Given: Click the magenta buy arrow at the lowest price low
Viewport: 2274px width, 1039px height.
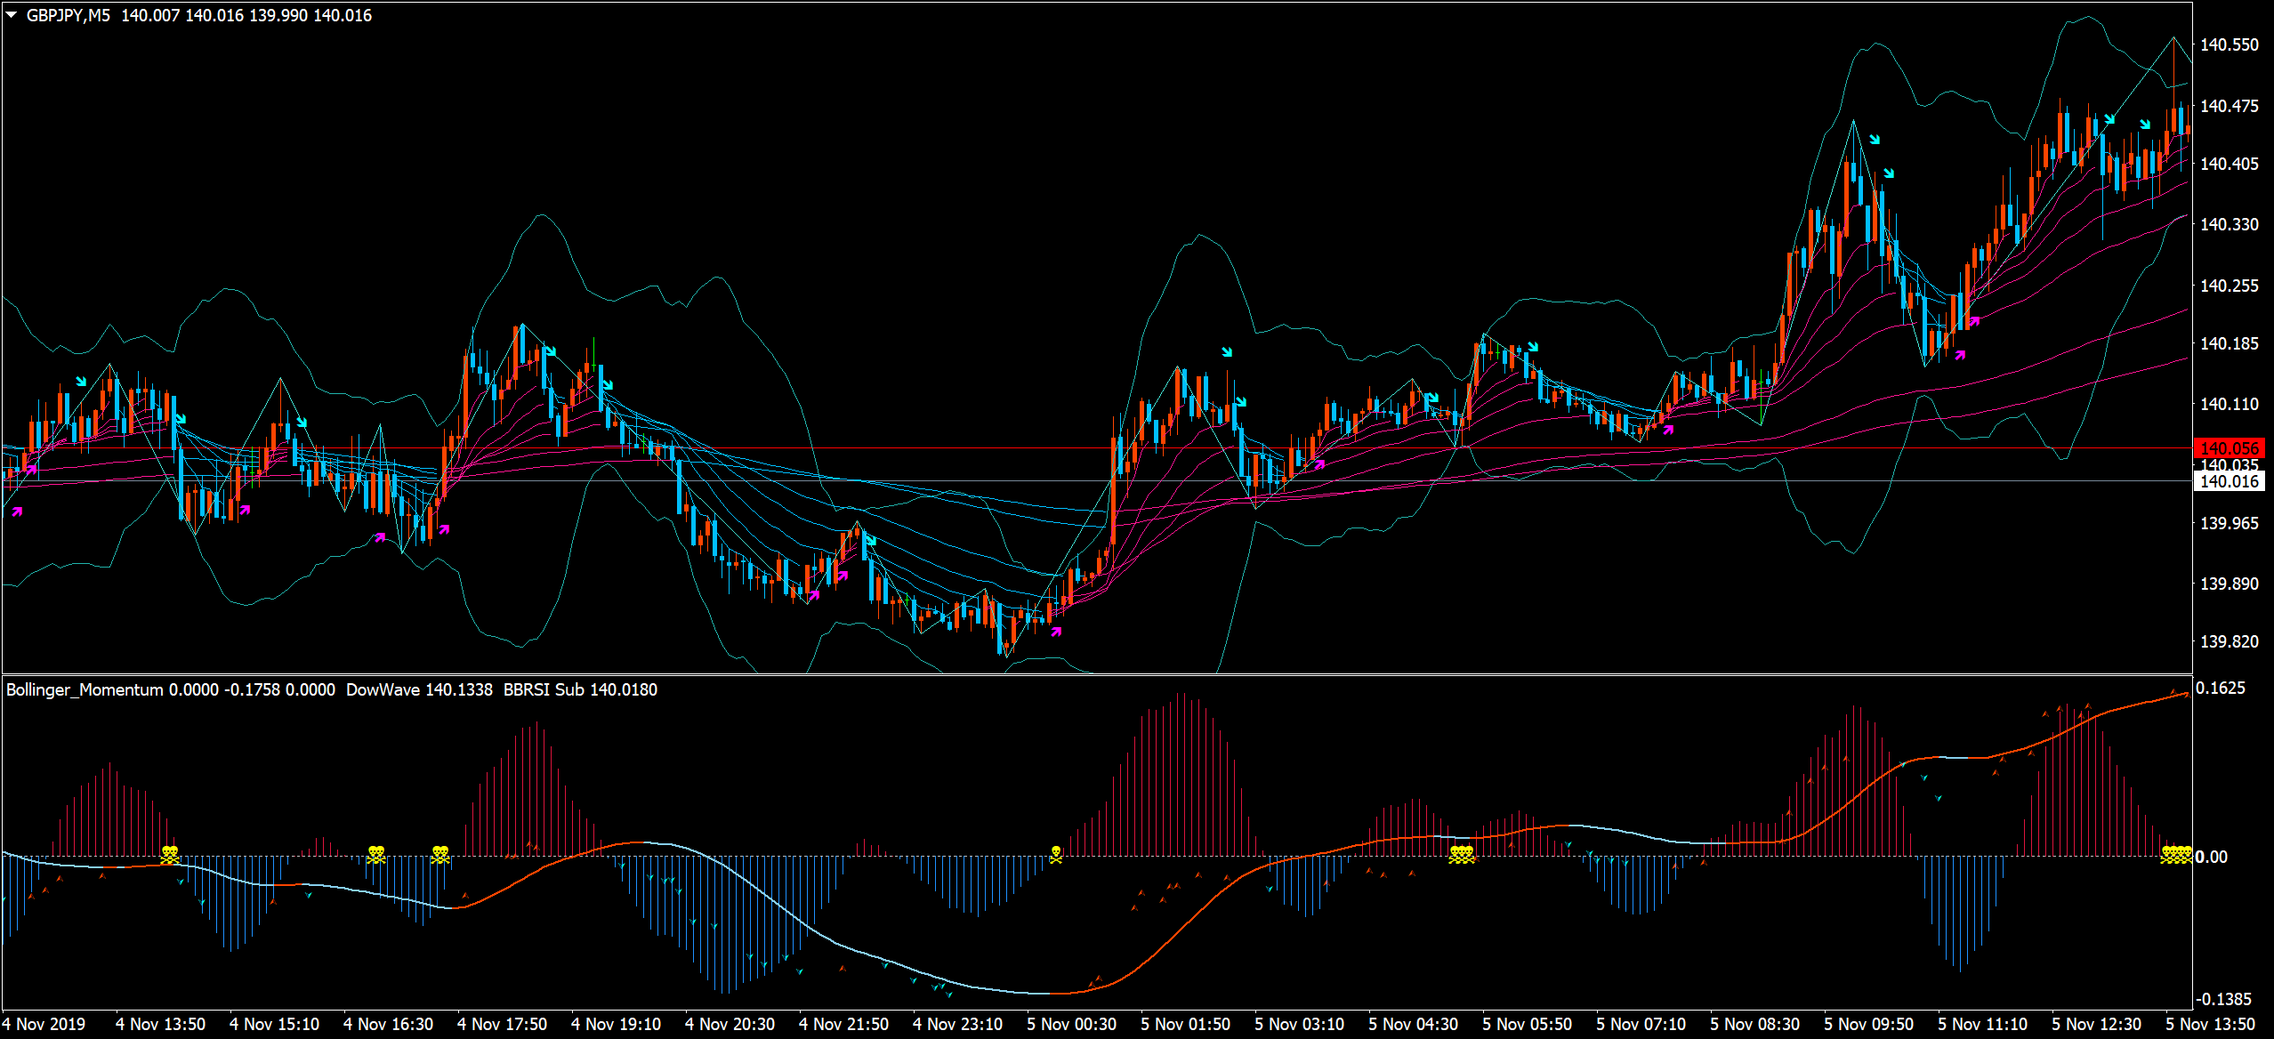Looking at the screenshot, I should click(x=1056, y=632).
